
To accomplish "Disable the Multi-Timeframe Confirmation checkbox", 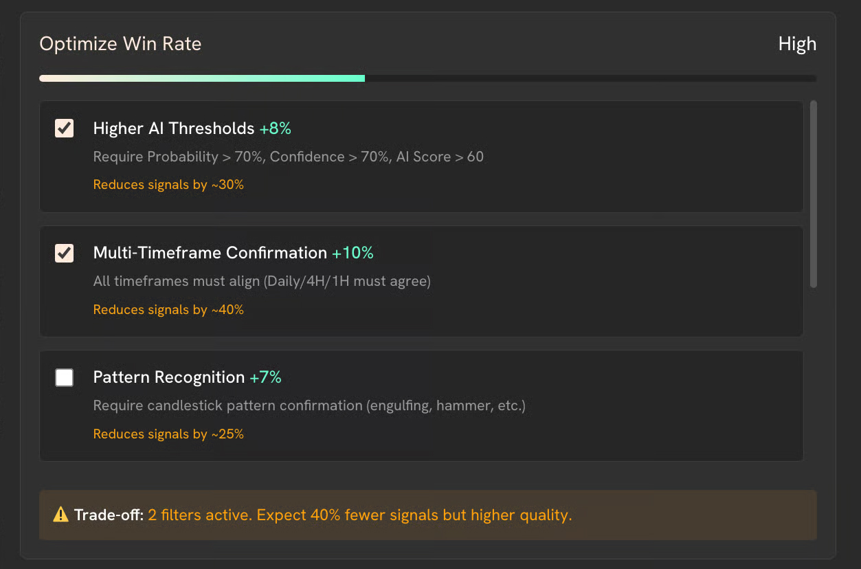I will (x=65, y=253).
